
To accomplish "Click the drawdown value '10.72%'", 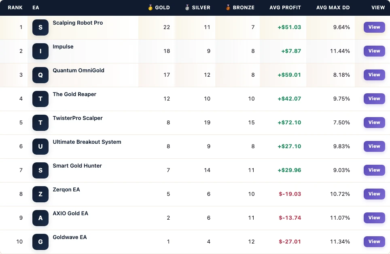I will [340, 194].
